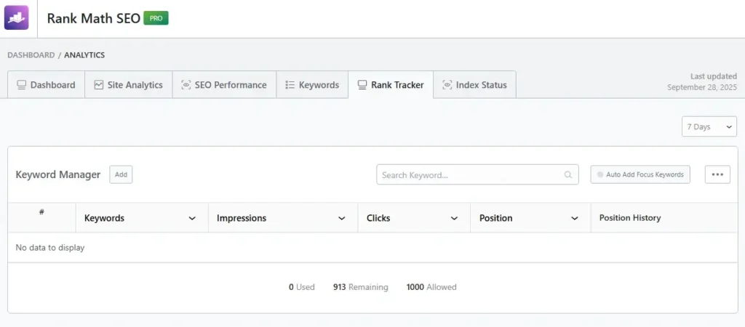This screenshot has height=327, width=745.
Task: Expand the Position column sort chevron
Action: point(575,218)
